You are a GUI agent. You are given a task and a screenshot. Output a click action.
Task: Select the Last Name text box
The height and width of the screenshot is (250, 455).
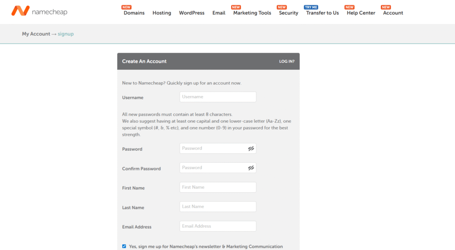click(x=218, y=207)
